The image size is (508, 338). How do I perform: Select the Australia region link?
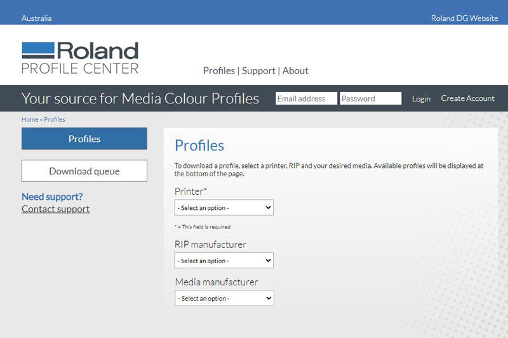click(37, 18)
